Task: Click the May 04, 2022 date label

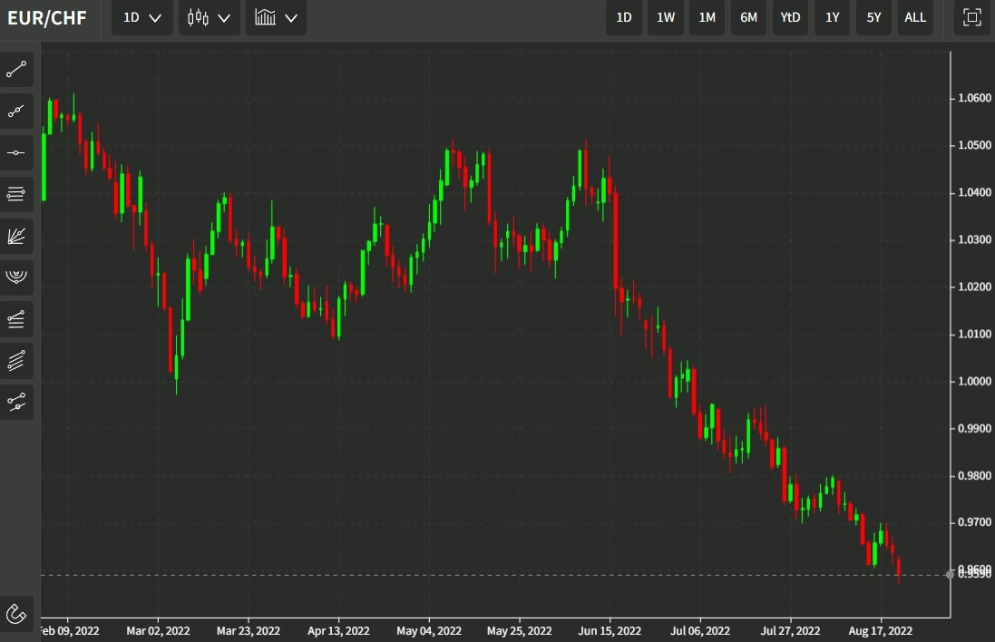Action: (x=429, y=630)
